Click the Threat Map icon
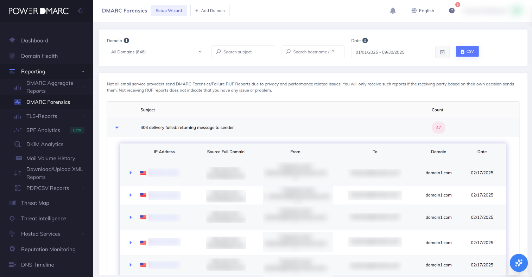 tap(12, 203)
